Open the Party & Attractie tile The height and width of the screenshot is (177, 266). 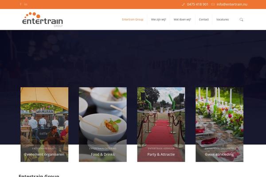161,124
